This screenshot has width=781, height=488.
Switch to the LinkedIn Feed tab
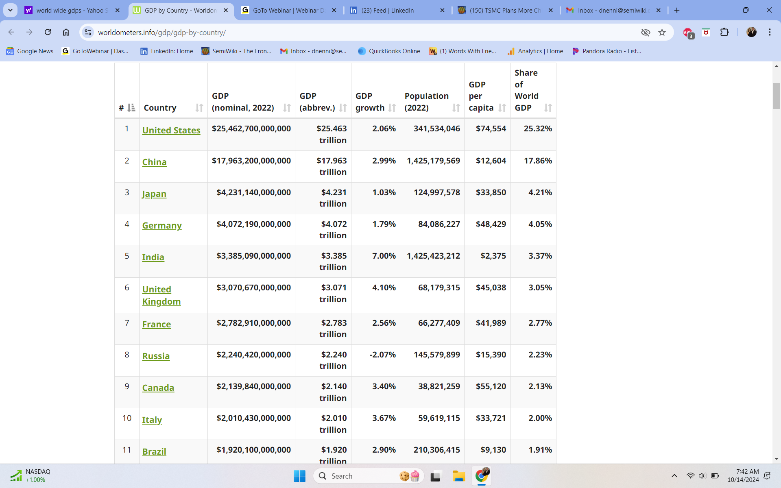pos(397,10)
